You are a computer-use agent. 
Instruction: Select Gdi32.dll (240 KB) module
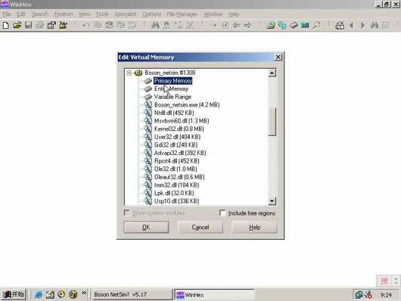click(176, 144)
